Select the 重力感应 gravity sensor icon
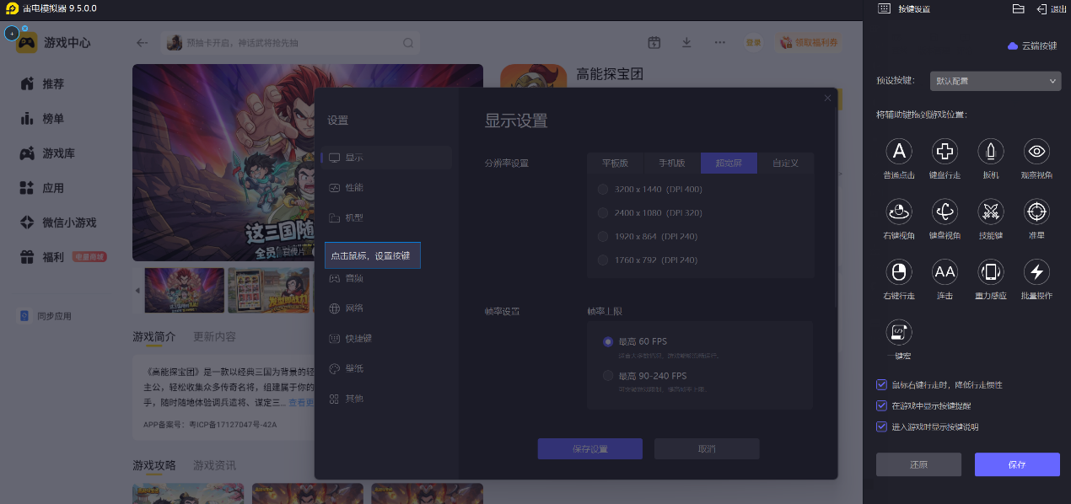 coord(991,271)
